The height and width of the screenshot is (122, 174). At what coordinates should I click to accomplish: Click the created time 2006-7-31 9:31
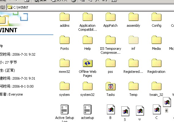[x=24, y=78]
